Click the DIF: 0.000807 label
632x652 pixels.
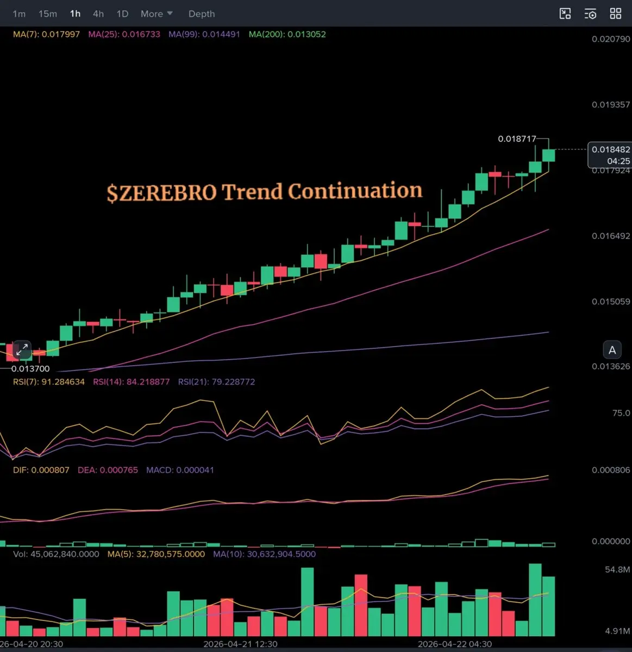point(41,470)
